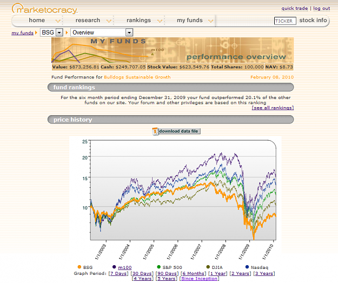
Task: Click the download data file button
Action: [176, 131]
